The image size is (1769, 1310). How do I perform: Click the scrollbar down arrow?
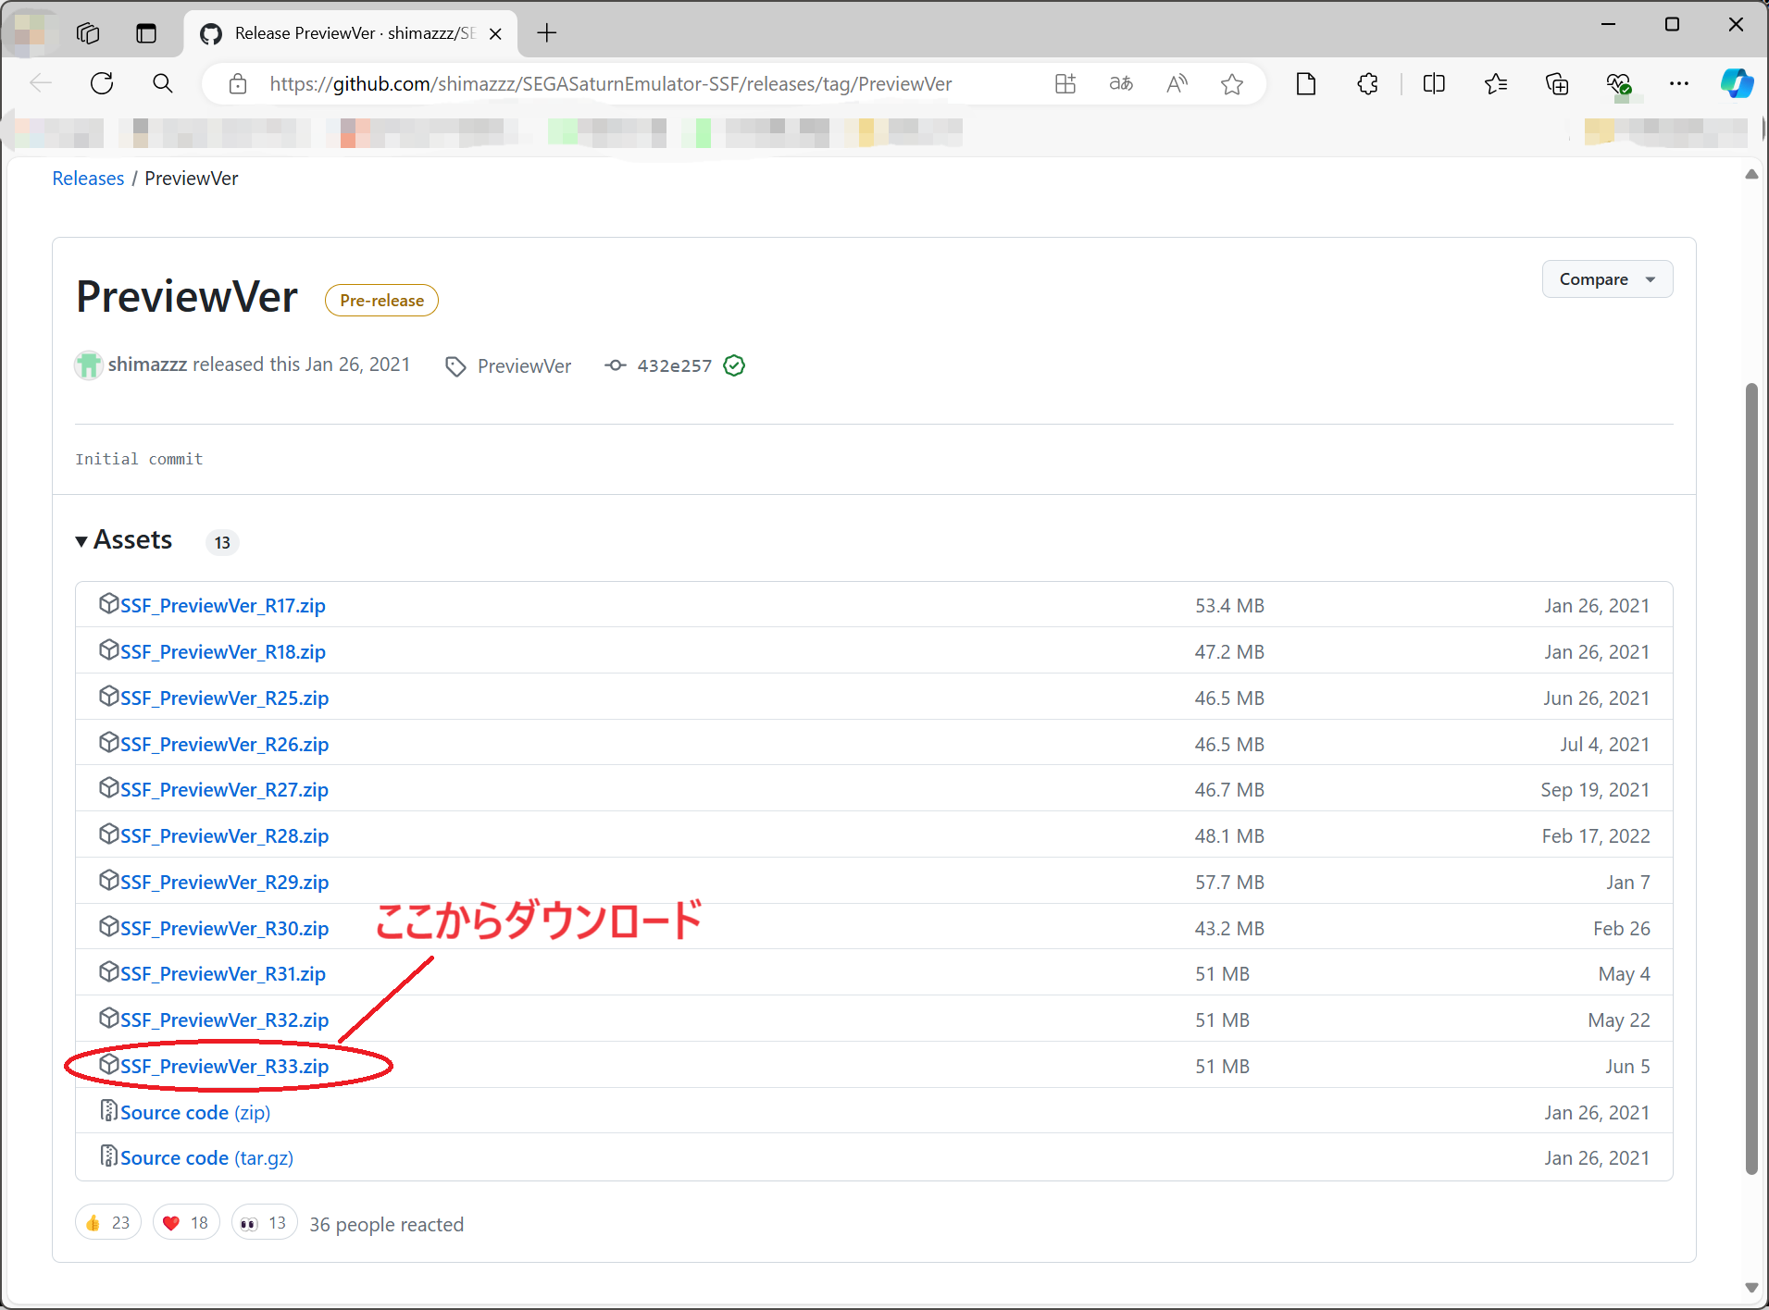[x=1750, y=1287]
